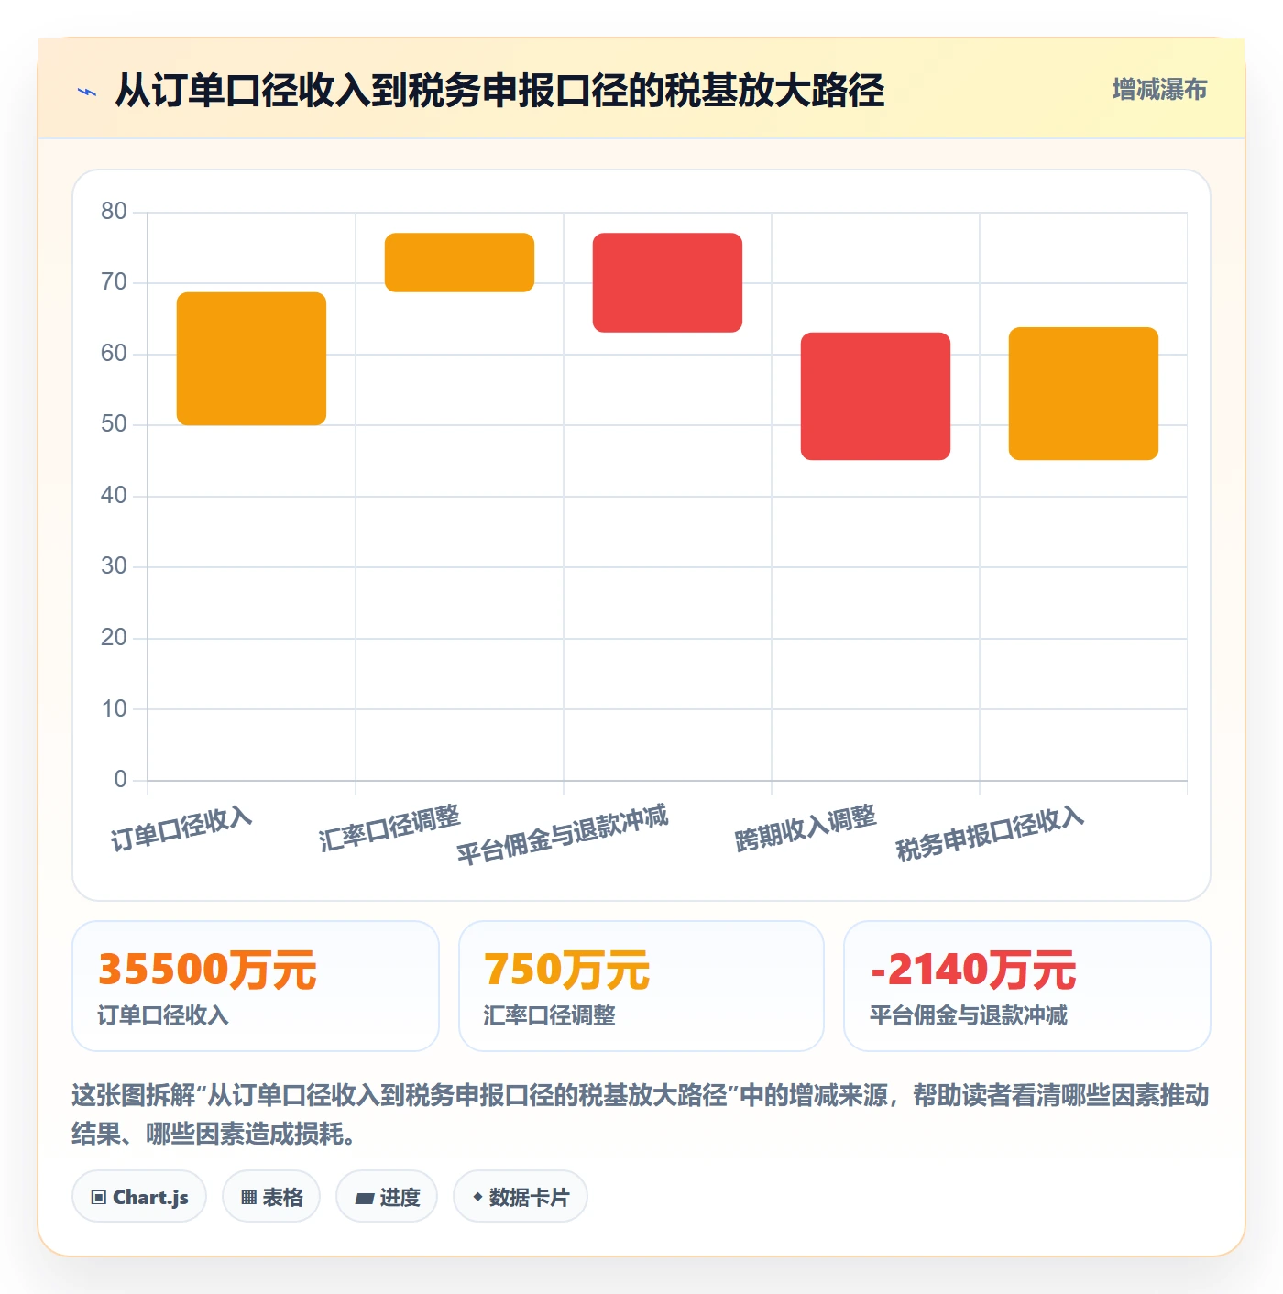Select the 数据卡片 tag chip
Viewport: 1283px width, 1294px height.
pyautogui.click(x=521, y=1196)
